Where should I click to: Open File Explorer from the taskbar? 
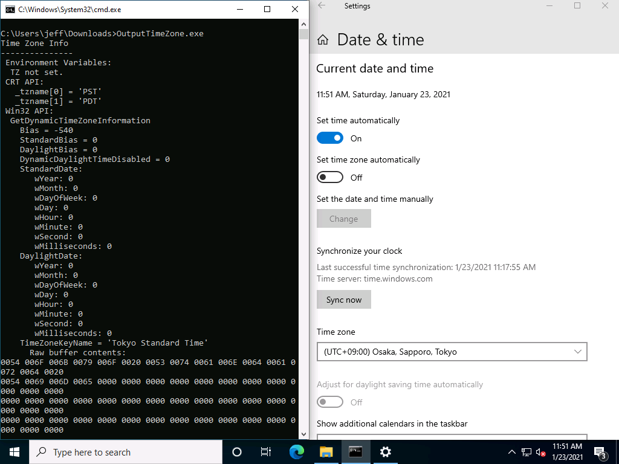click(x=326, y=452)
